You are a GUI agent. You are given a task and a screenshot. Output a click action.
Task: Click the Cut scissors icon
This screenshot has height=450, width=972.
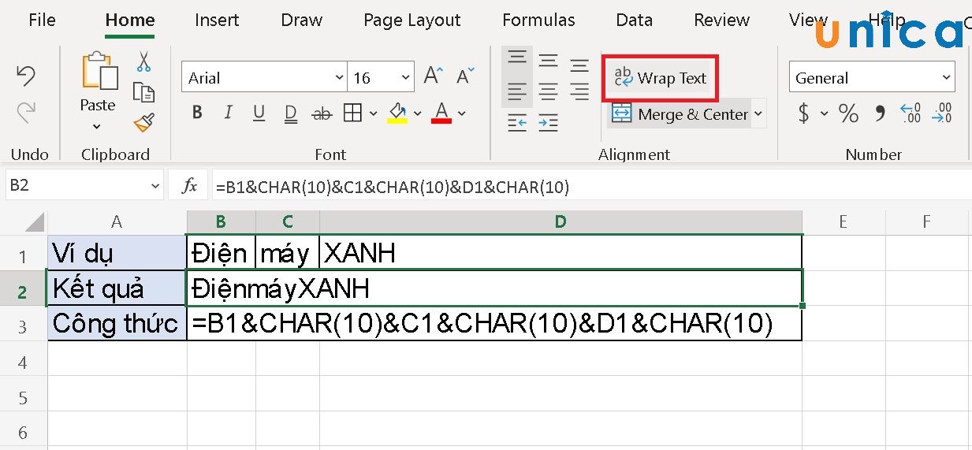[x=143, y=61]
